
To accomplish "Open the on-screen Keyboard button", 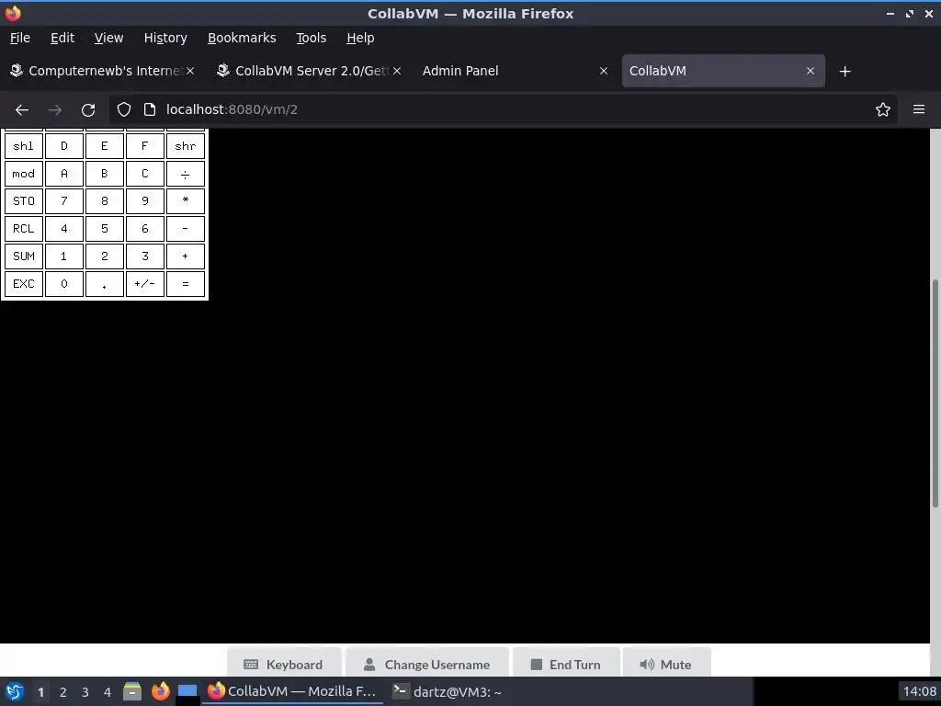I will (284, 664).
